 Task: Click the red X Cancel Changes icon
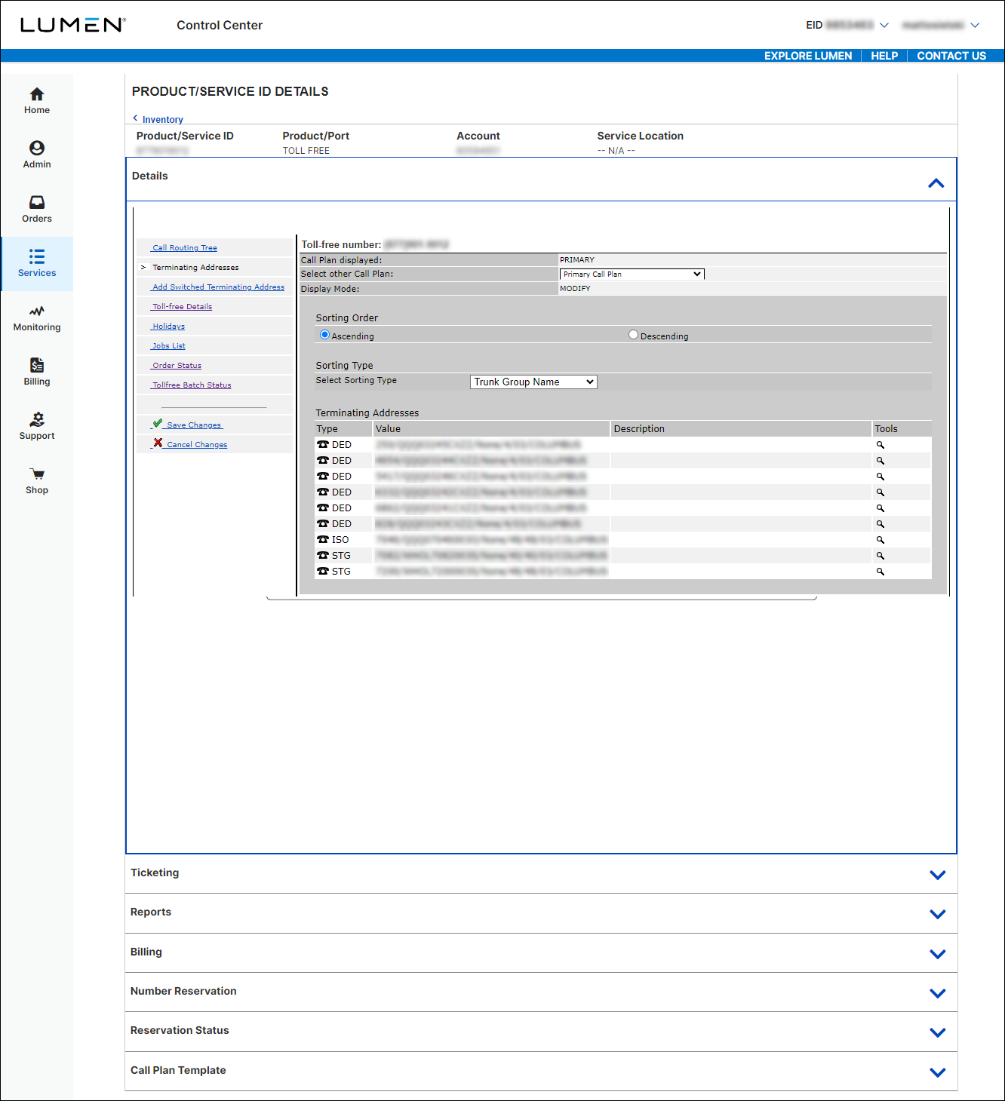(x=158, y=443)
